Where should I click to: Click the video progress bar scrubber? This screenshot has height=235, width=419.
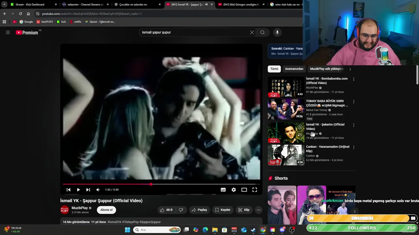tap(151, 184)
